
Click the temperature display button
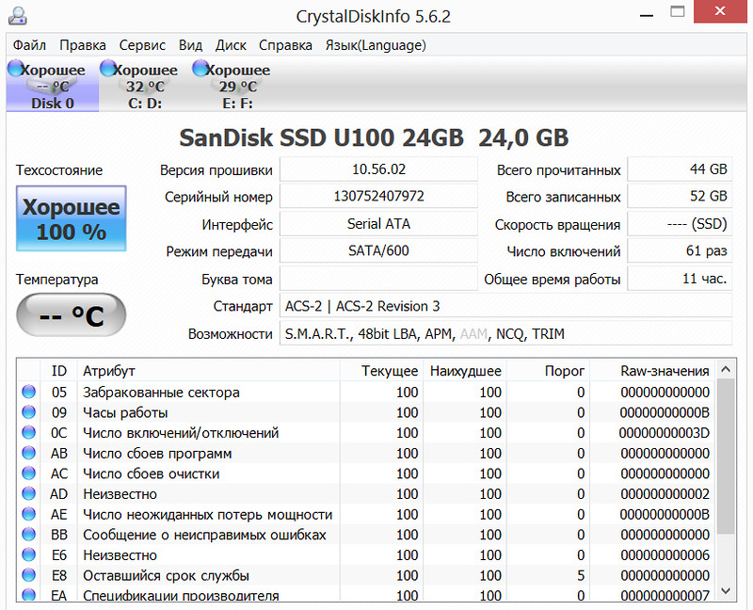(x=72, y=316)
